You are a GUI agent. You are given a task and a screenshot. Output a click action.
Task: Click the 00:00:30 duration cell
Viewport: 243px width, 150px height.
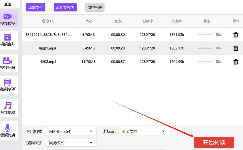point(118,35)
